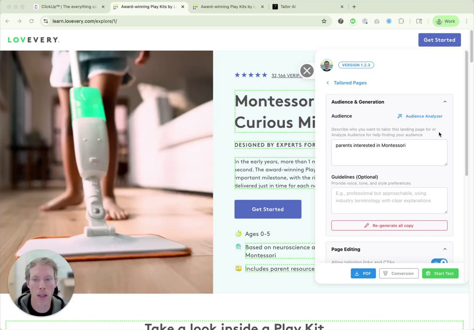Click the Ages 0-5 text
This screenshot has width=474, height=330.
(257, 234)
